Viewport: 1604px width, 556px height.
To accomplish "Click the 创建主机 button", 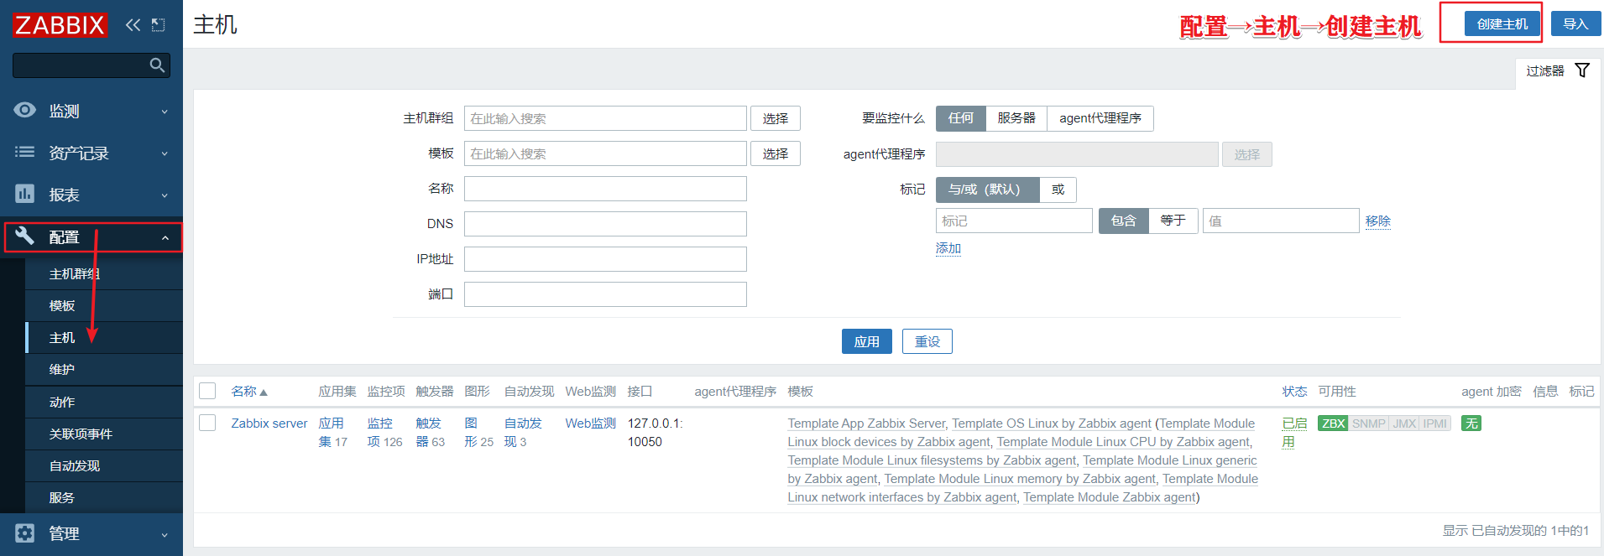I will 1502,23.
